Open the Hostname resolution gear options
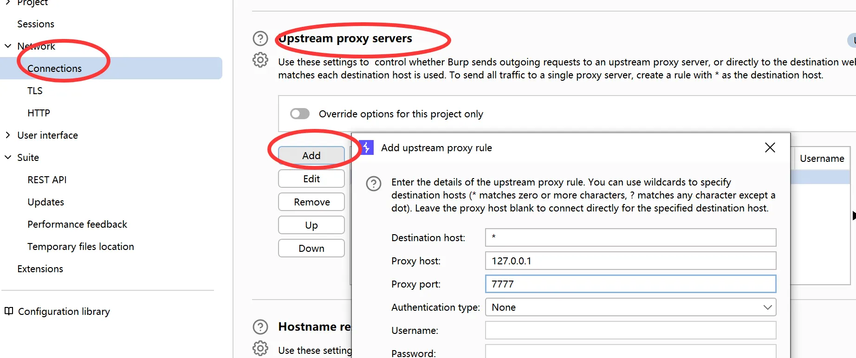 (x=260, y=348)
